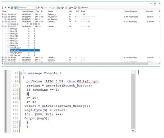
Task: Click the frame icon on Console_2 row with 1A1
Action: (6, 57)
